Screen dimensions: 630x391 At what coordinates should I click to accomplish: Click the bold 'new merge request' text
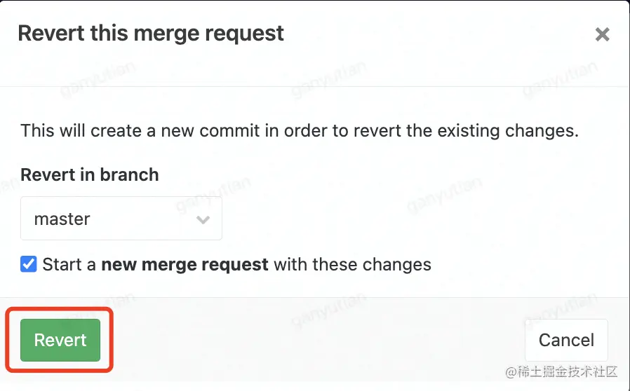(x=185, y=265)
